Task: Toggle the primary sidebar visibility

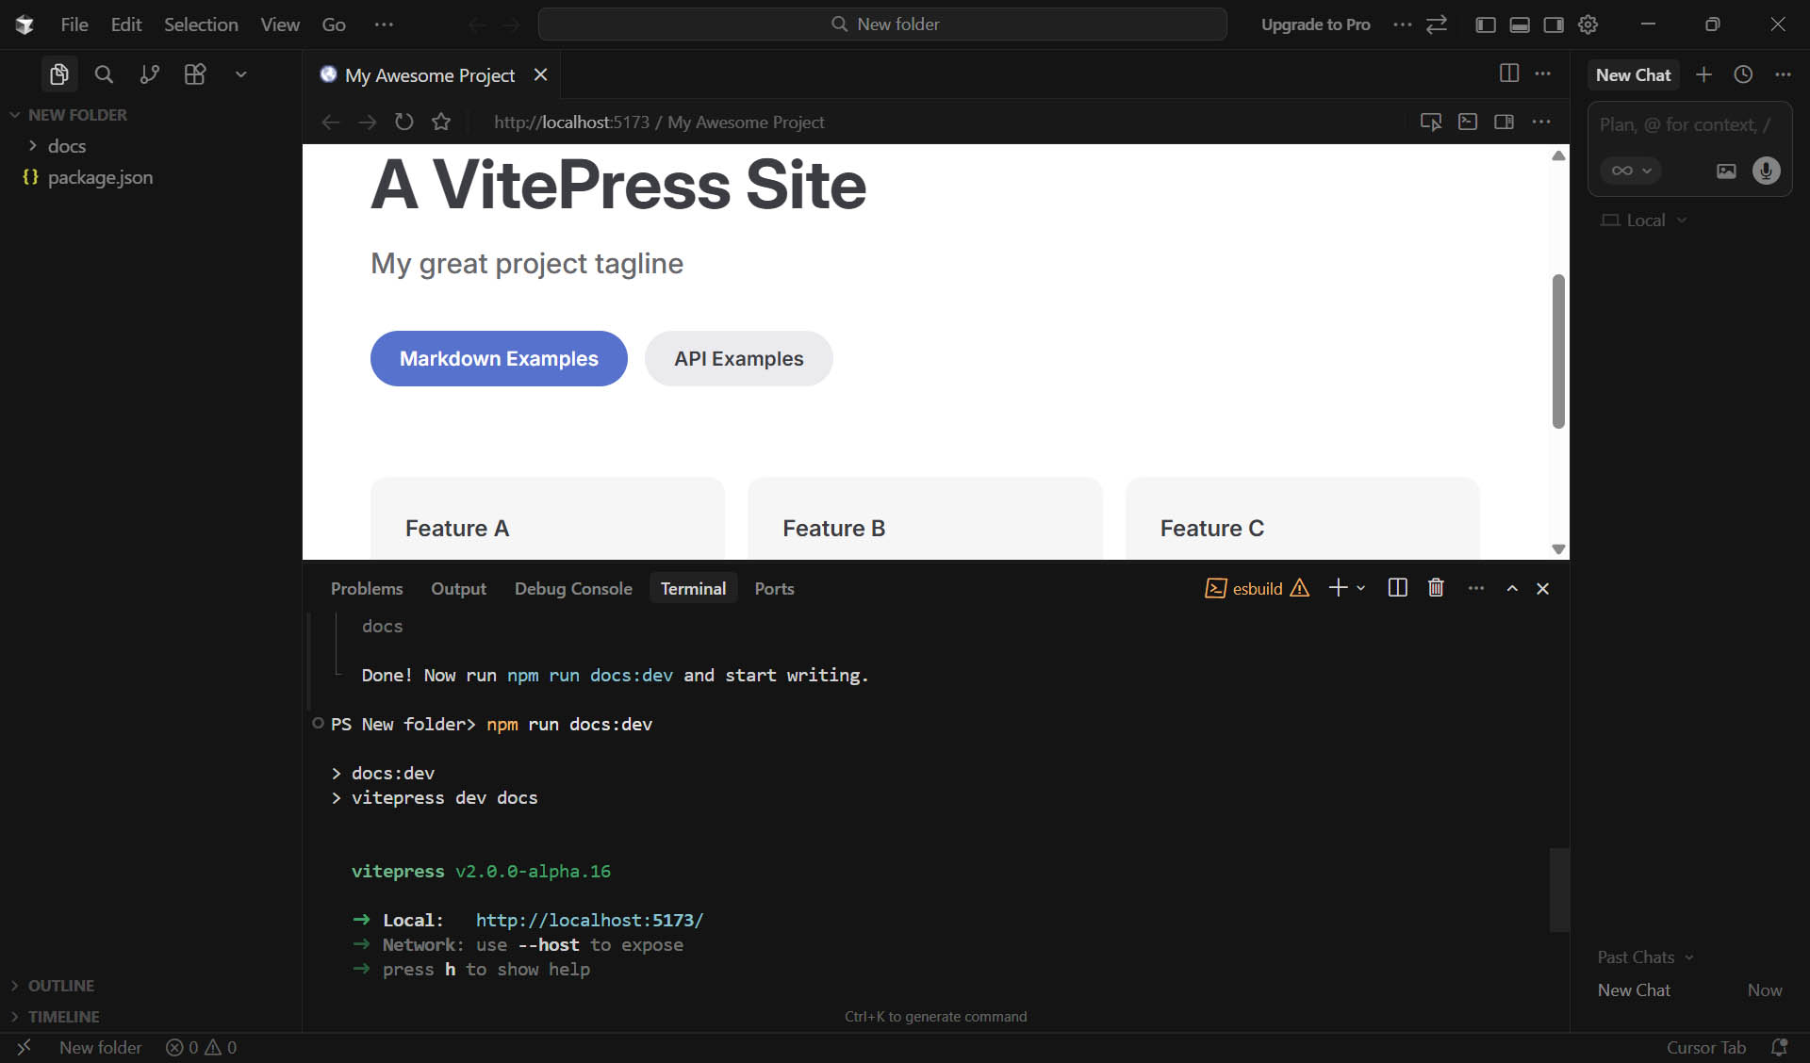Action: (x=1486, y=25)
